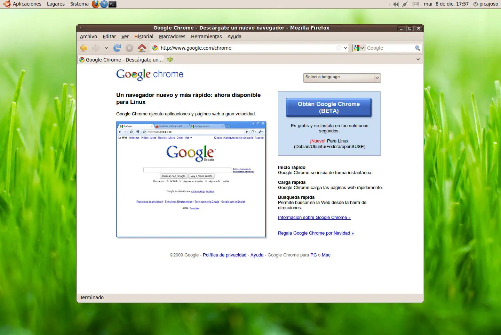Go to the home page icon
The height and width of the screenshot is (335, 501).
tap(142, 48)
